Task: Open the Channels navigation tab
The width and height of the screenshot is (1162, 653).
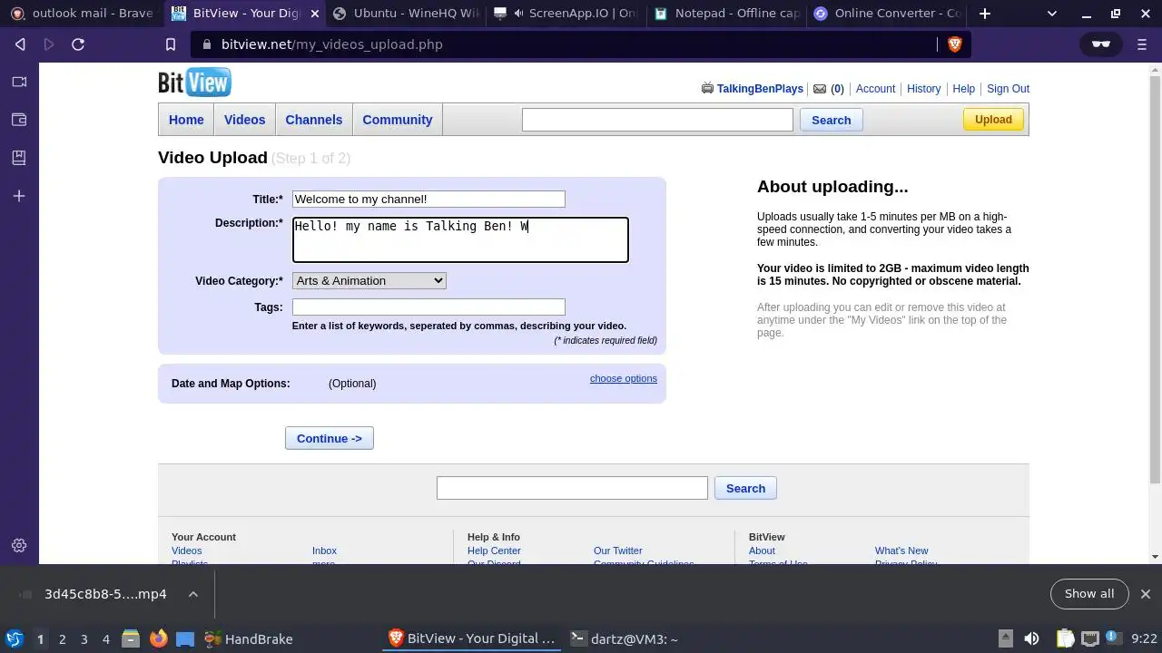Action: tap(314, 120)
